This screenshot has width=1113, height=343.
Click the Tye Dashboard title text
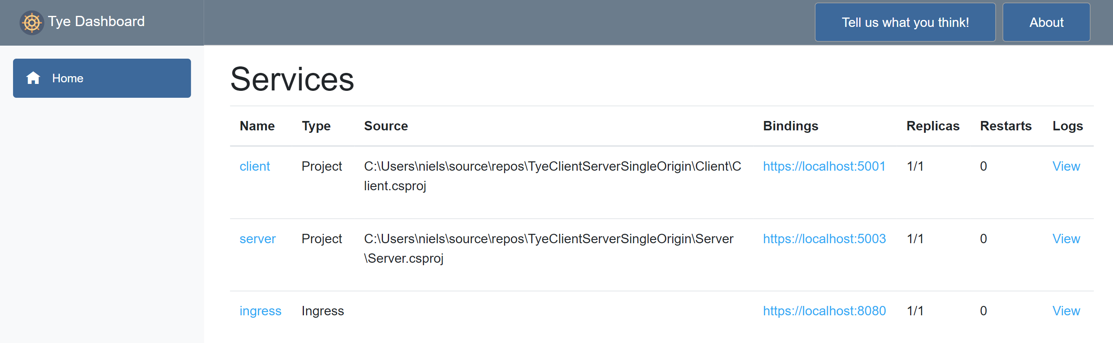(96, 22)
